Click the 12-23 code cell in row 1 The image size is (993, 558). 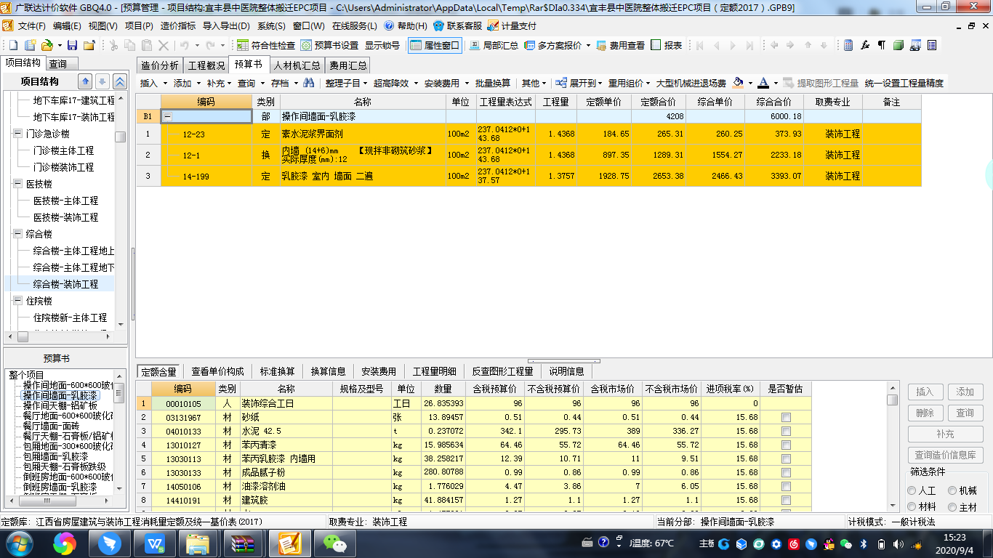point(206,134)
